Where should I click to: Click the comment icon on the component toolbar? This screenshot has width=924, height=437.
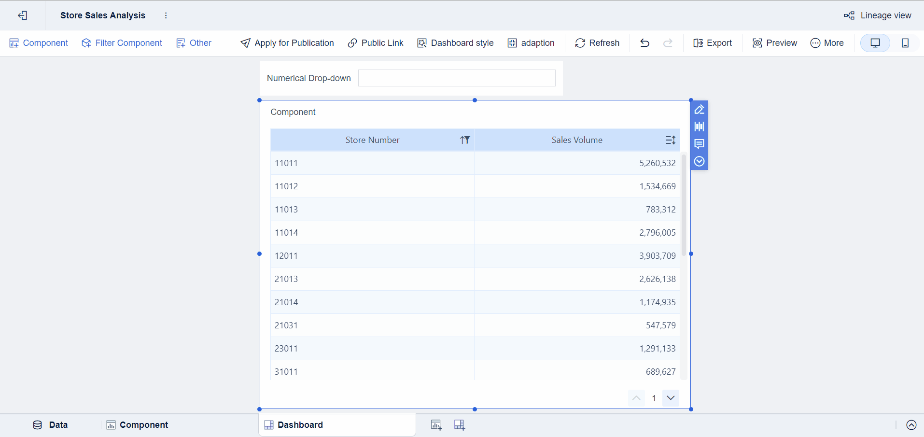[x=700, y=143]
